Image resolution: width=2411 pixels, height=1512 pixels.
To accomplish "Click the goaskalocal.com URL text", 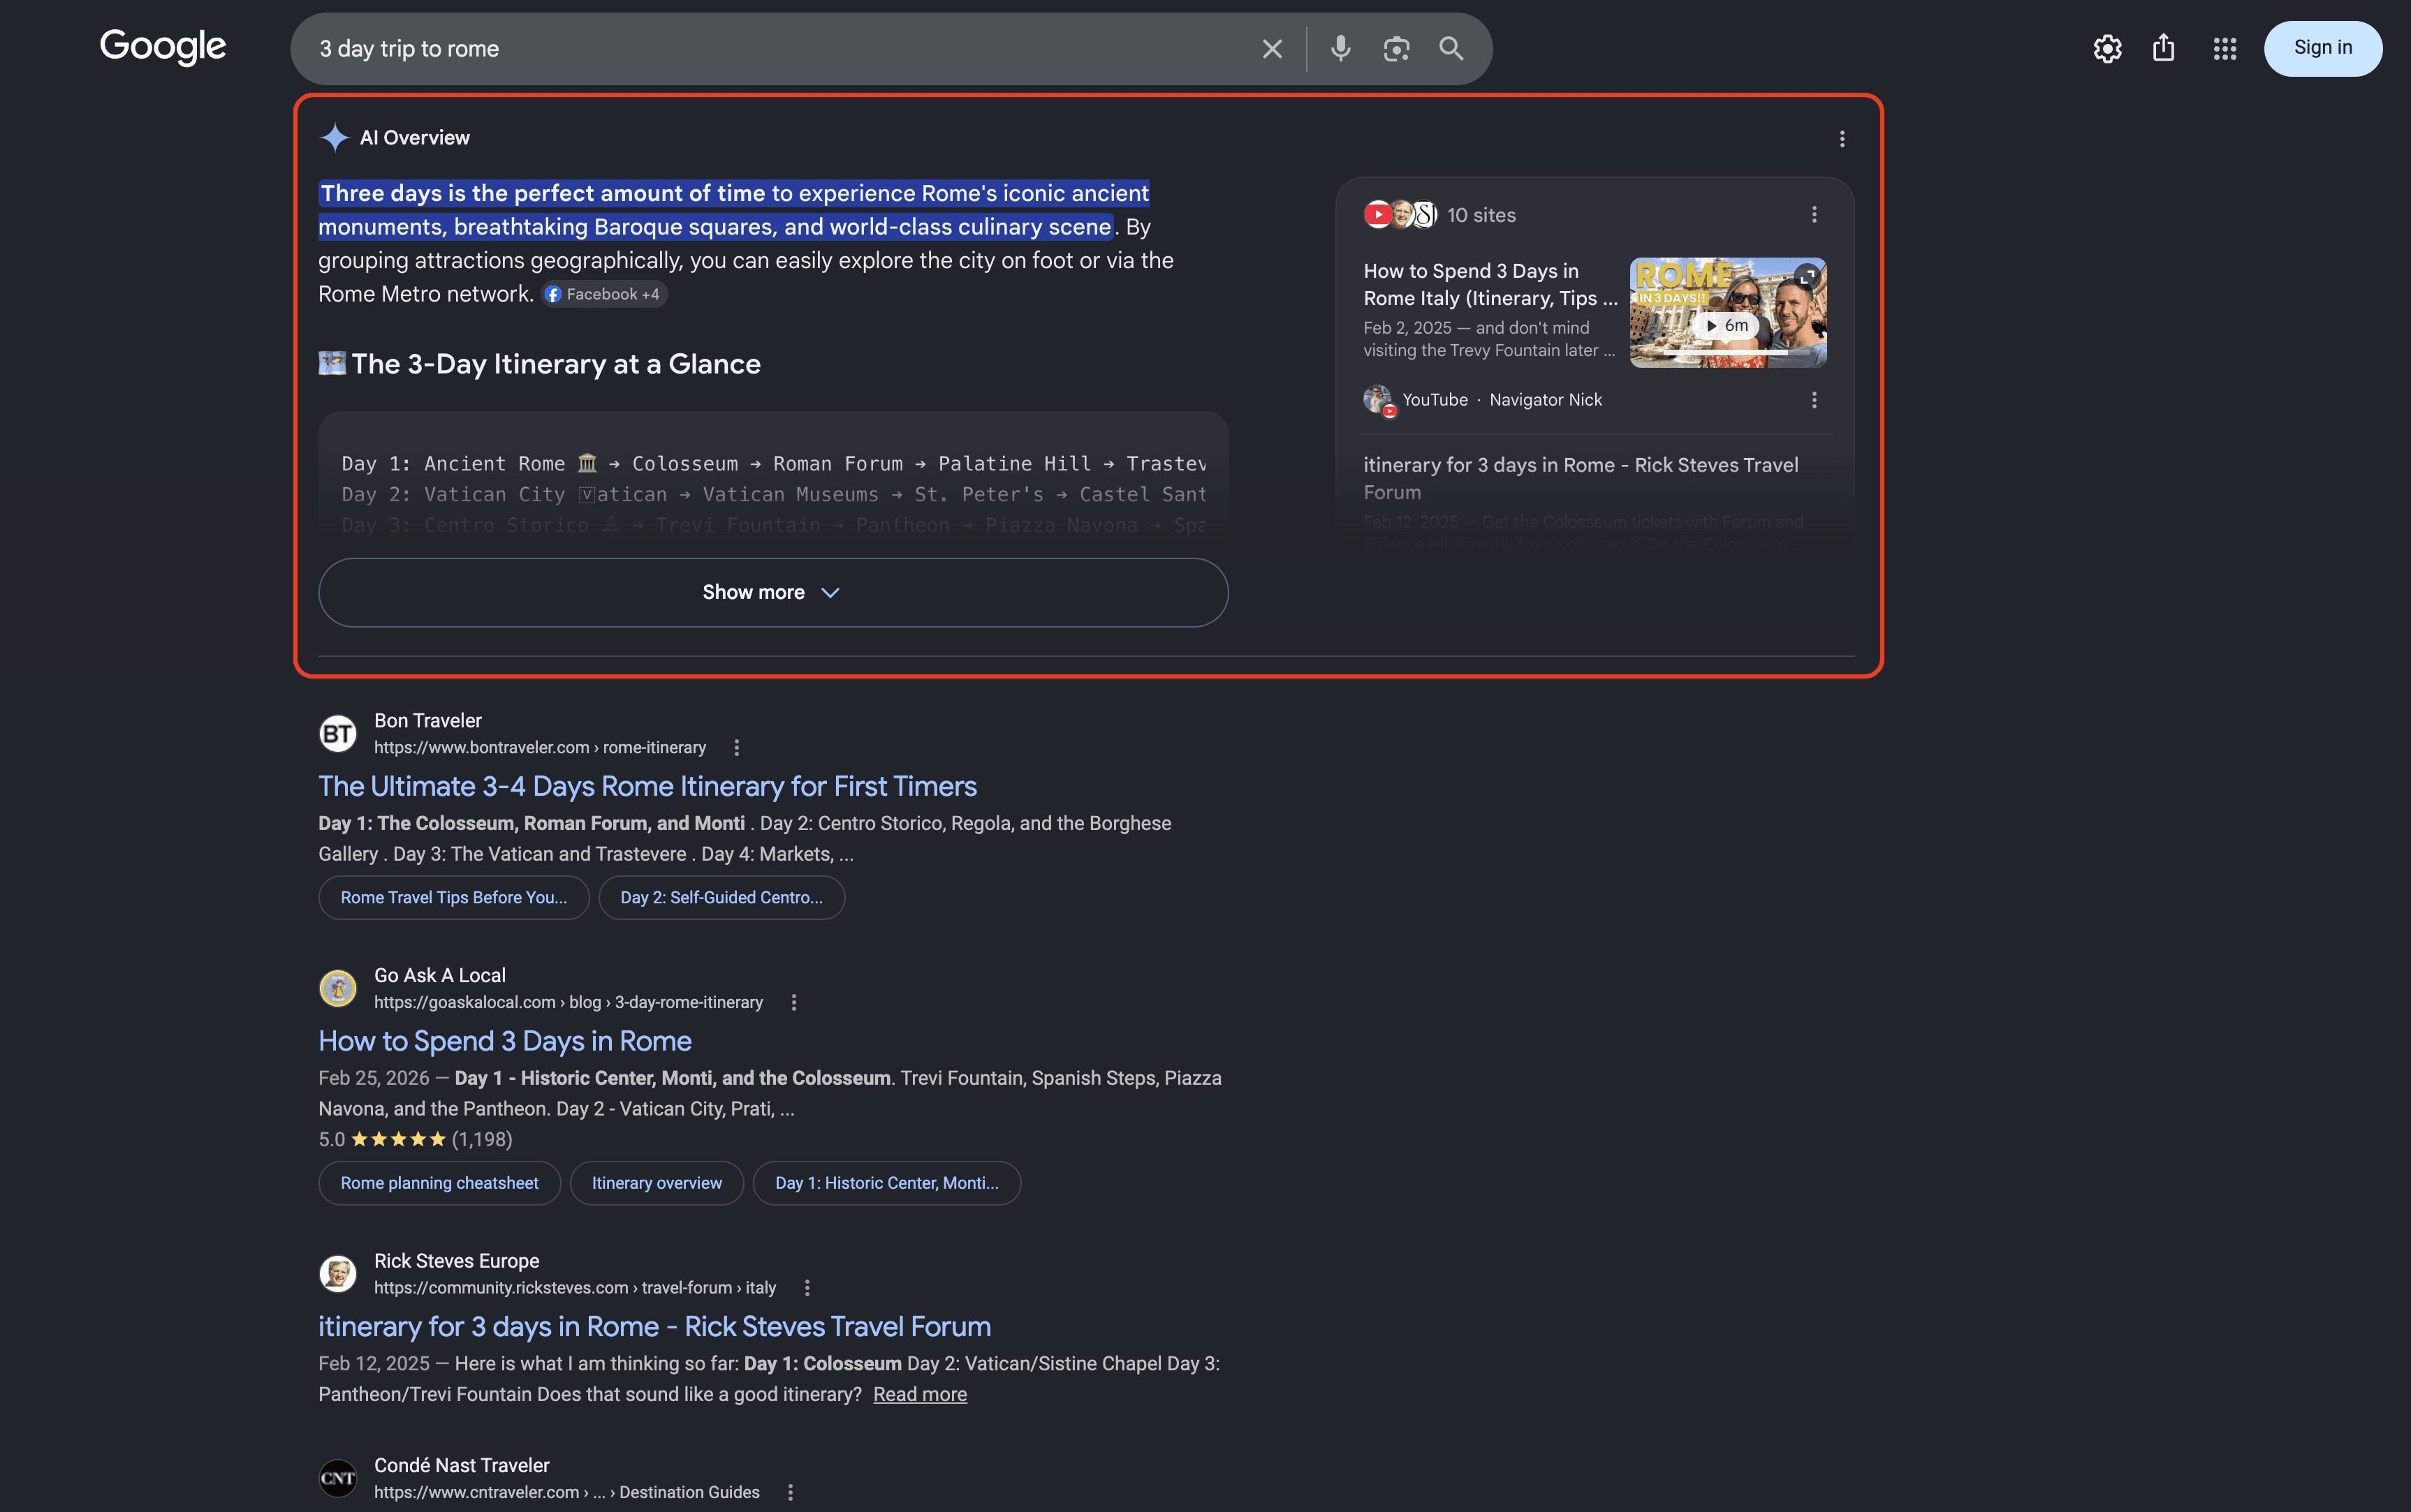I will point(569,1003).
